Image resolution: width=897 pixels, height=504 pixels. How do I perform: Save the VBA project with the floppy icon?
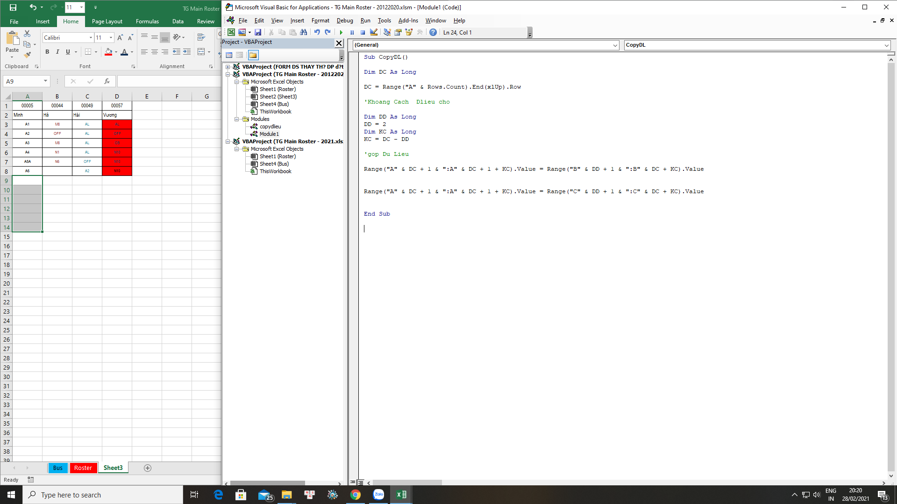[258, 32]
